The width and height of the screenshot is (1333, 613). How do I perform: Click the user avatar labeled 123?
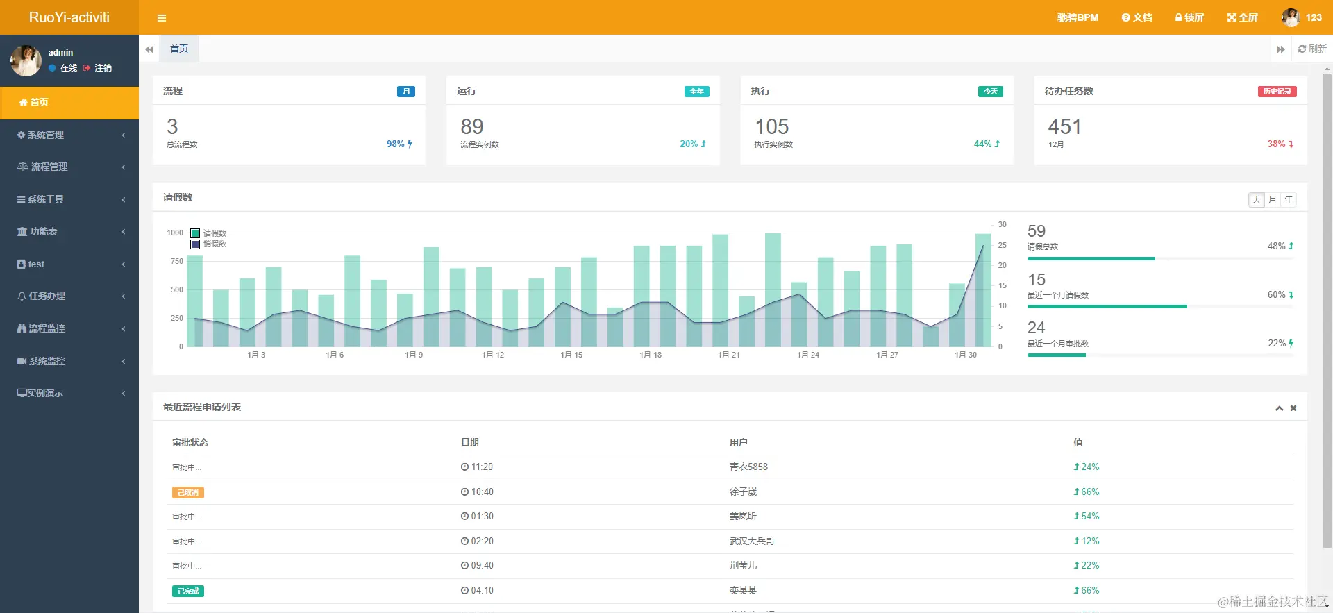point(1291,17)
